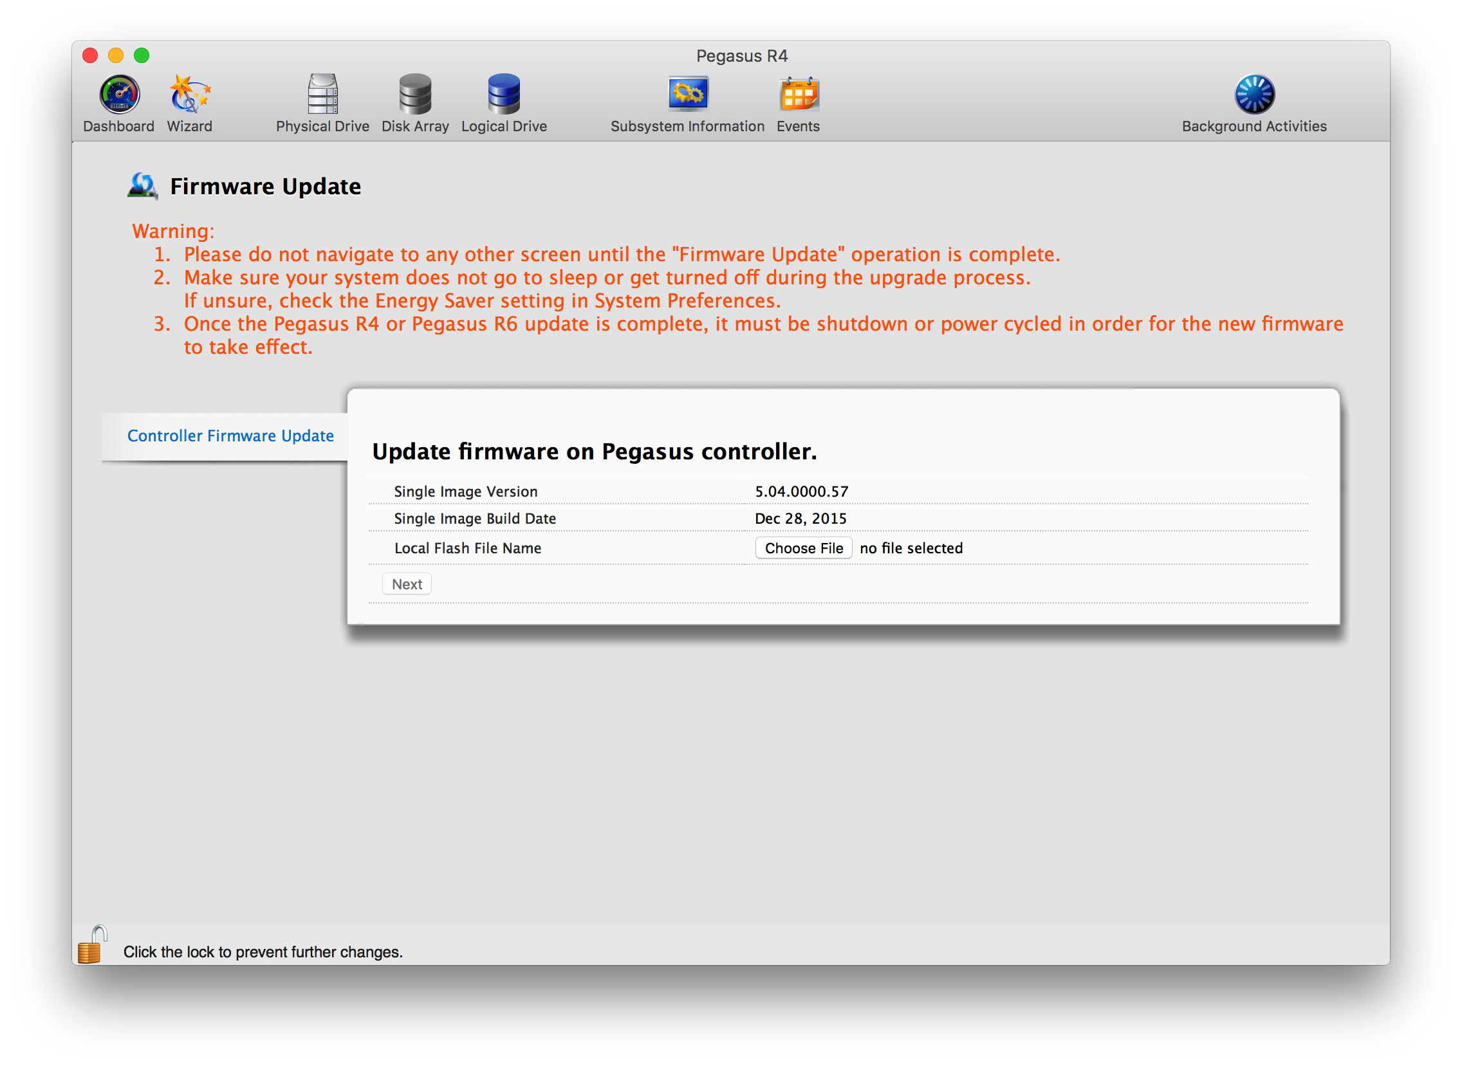
Task: Select the Dec 28, 2015 build date
Action: [801, 519]
